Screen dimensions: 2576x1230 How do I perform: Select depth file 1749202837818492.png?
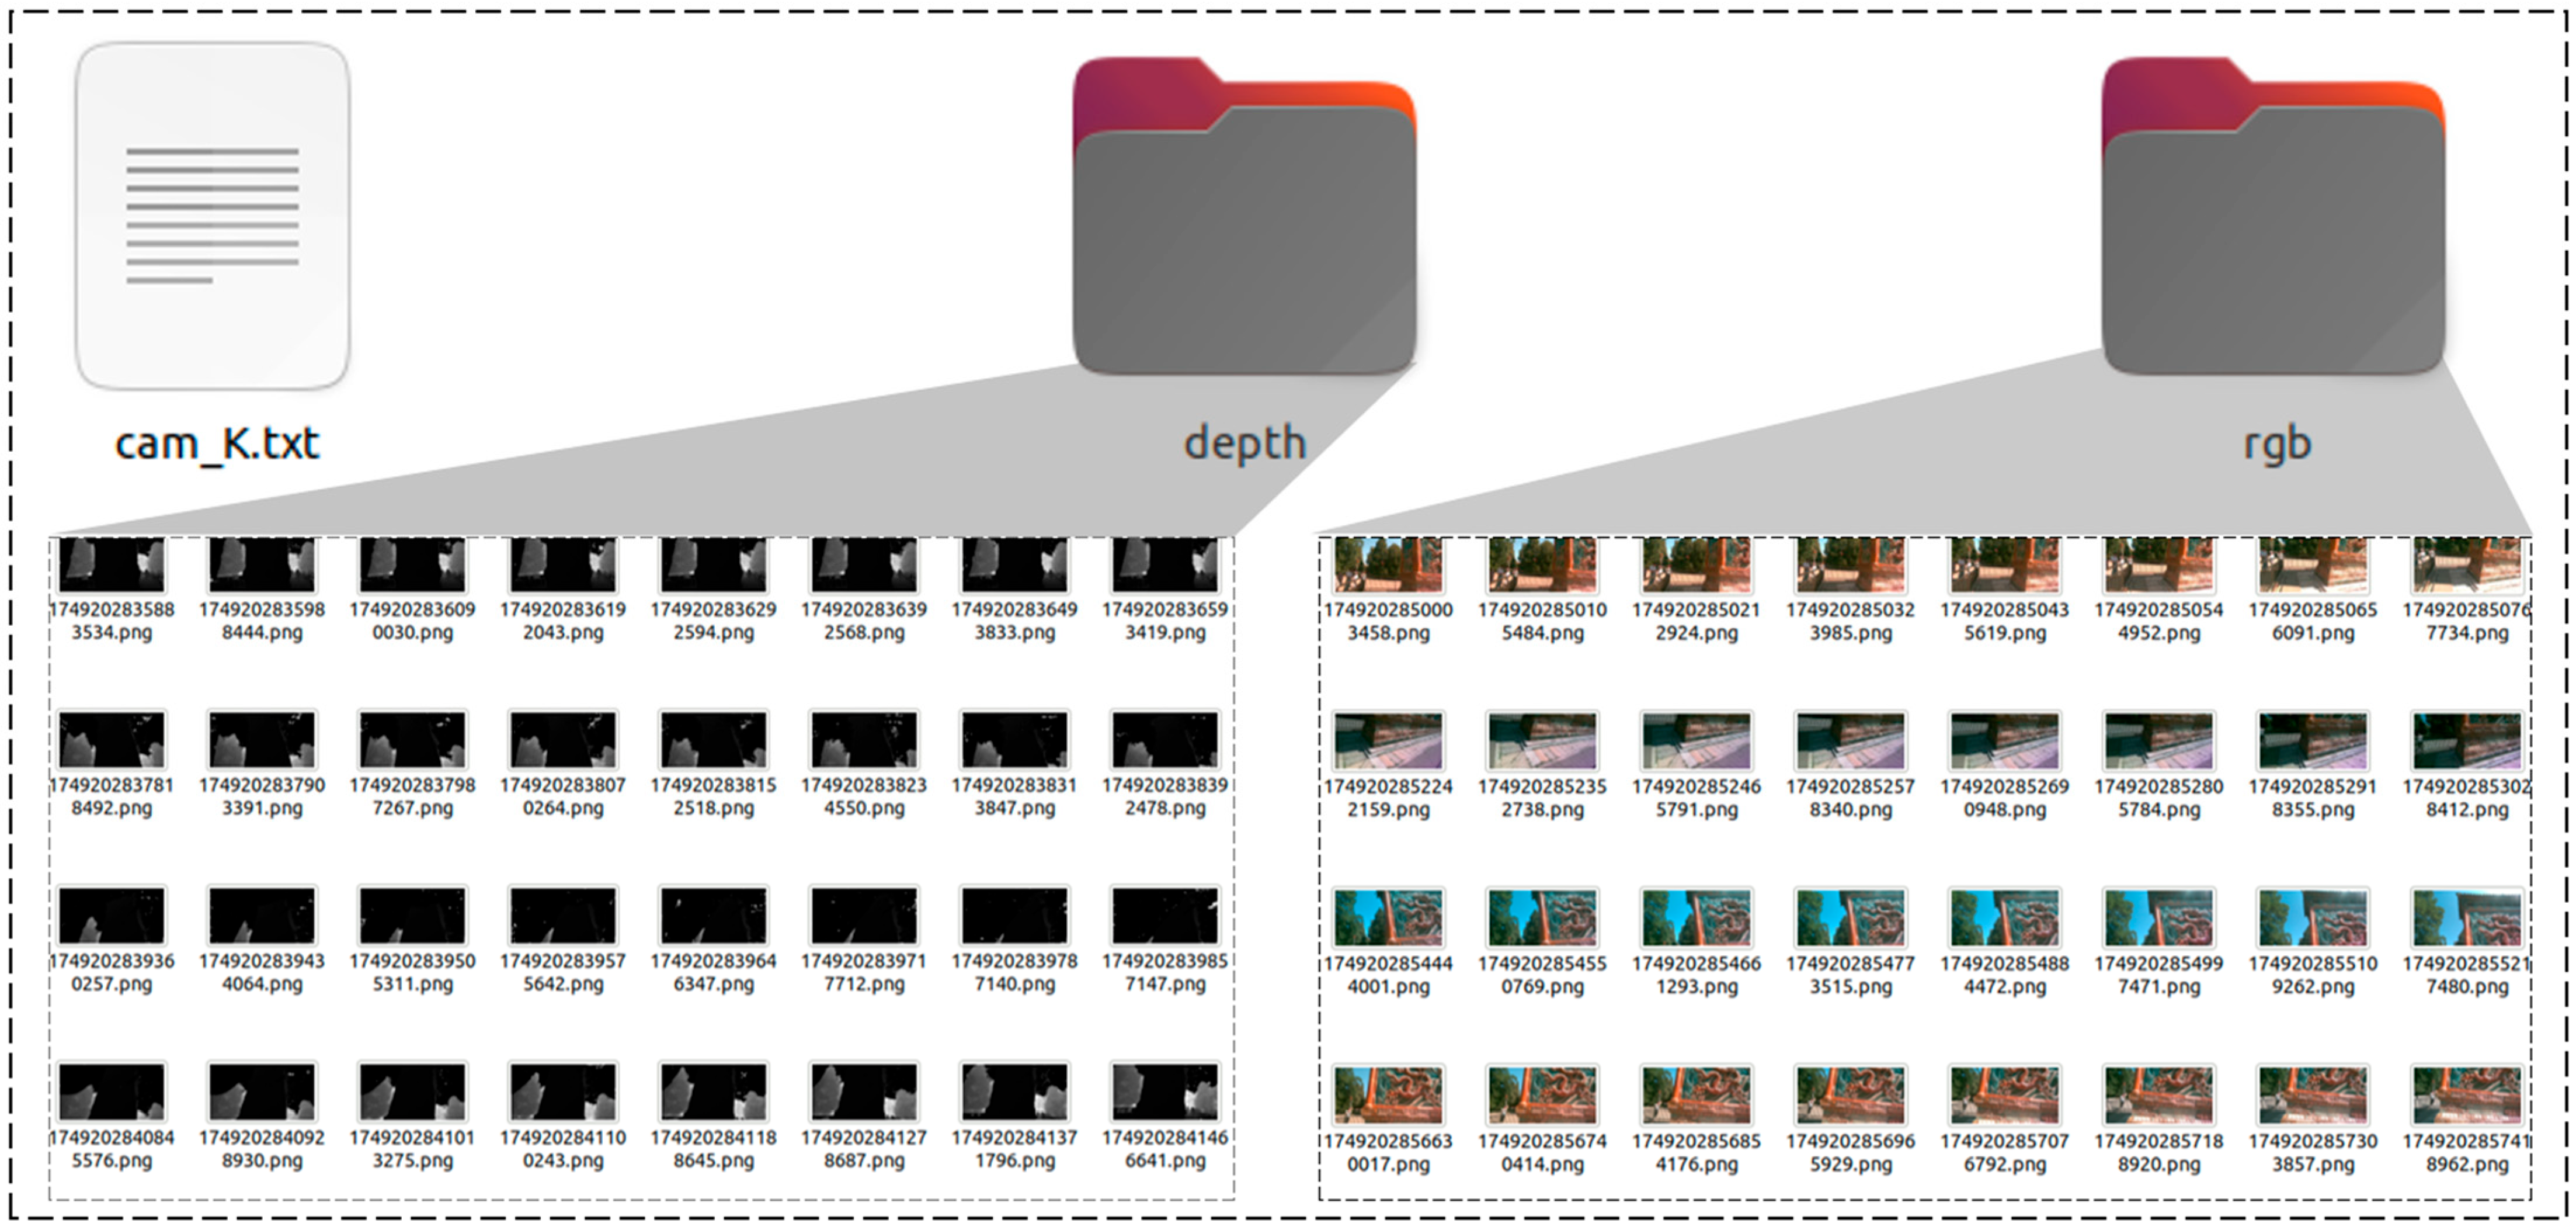pos(111,740)
